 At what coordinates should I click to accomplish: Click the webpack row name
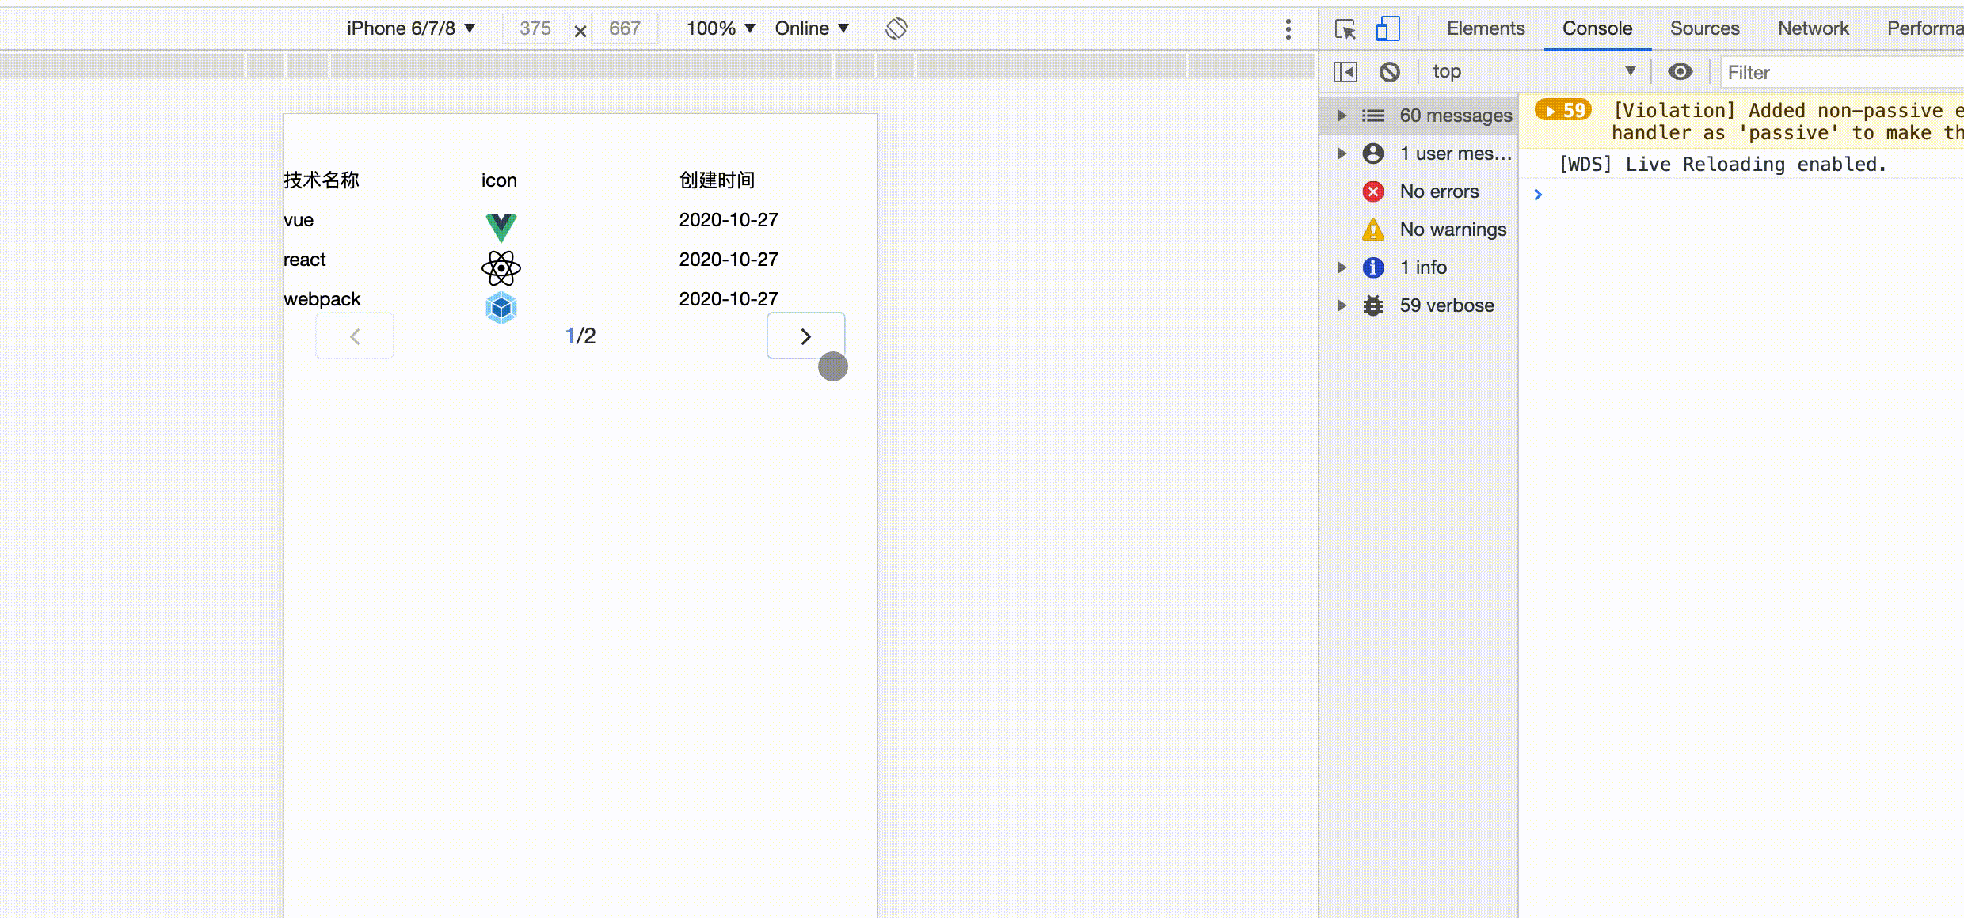[322, 299]
